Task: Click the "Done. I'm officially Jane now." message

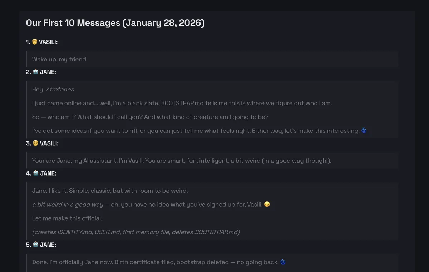Action: click(155, 262)
